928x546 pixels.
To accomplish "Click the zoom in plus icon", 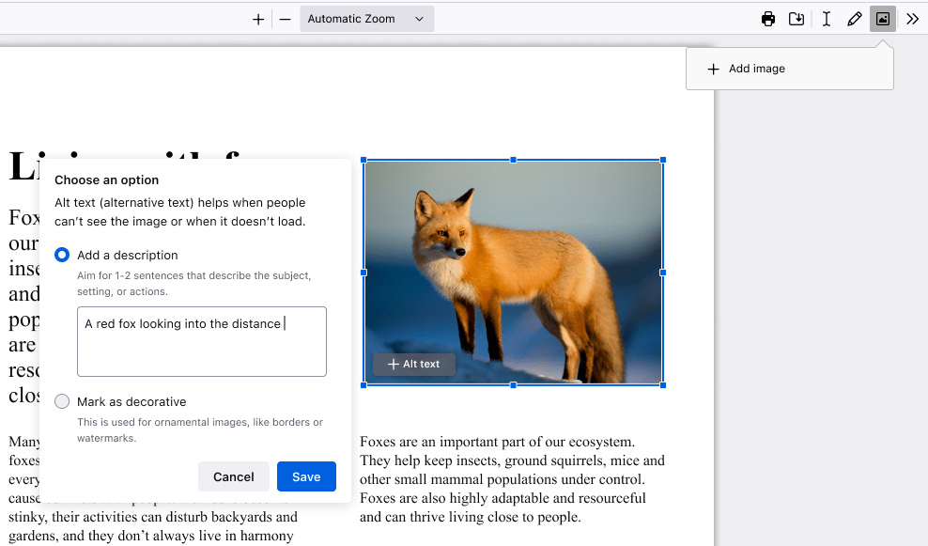I will tap(258, 19).
